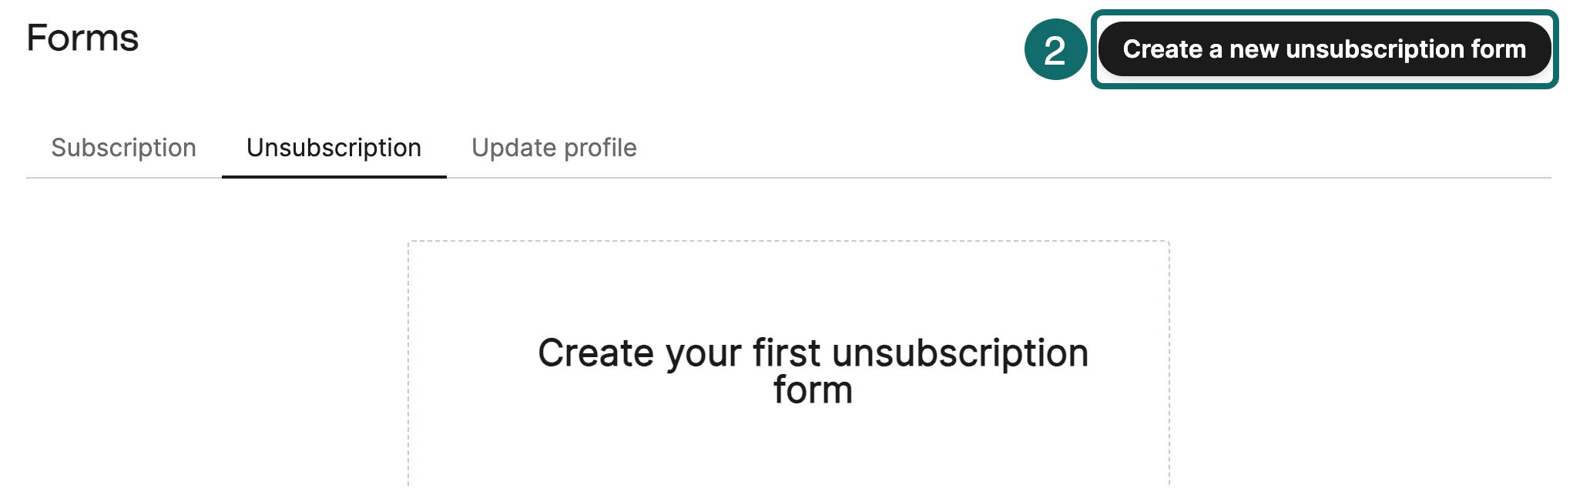This screenshot has width=1573, height=488.
Task: Start a new unsubscription form
Action: pos(1323,49)
